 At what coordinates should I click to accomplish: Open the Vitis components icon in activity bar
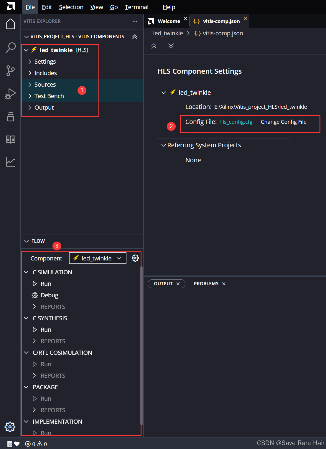point(11,117)
